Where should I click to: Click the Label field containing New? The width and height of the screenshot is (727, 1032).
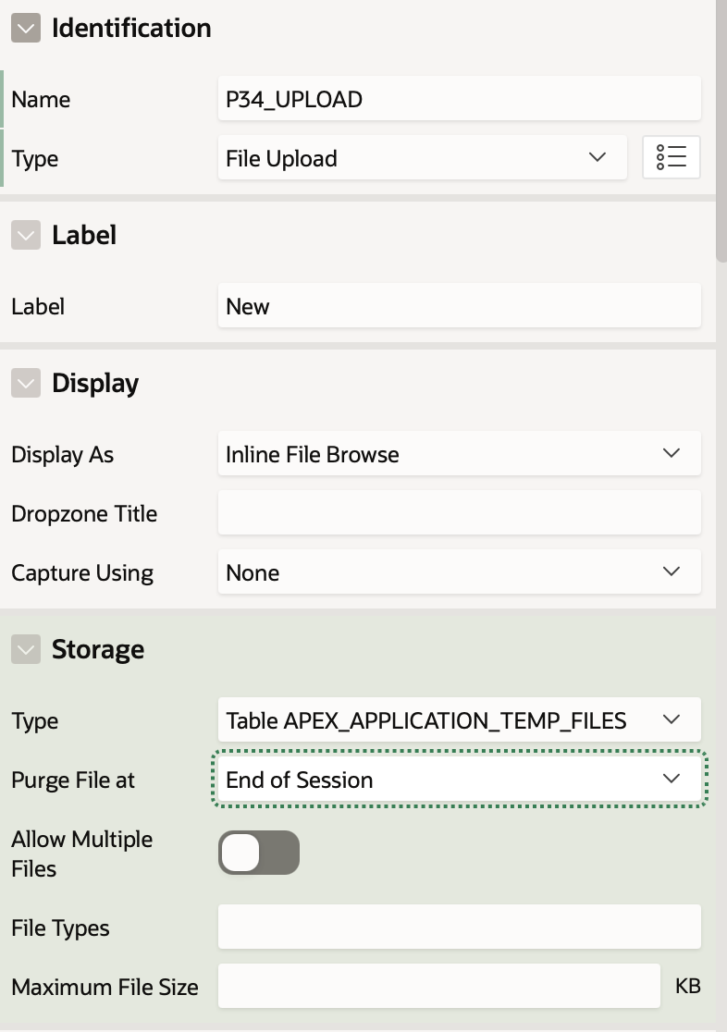(460, 305)
